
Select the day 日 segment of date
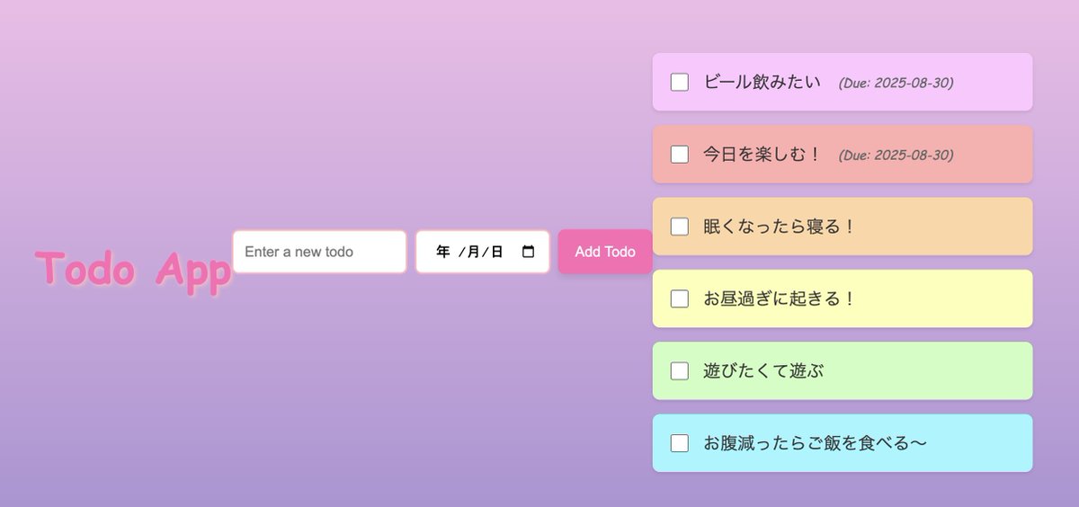tap(496, 252)
